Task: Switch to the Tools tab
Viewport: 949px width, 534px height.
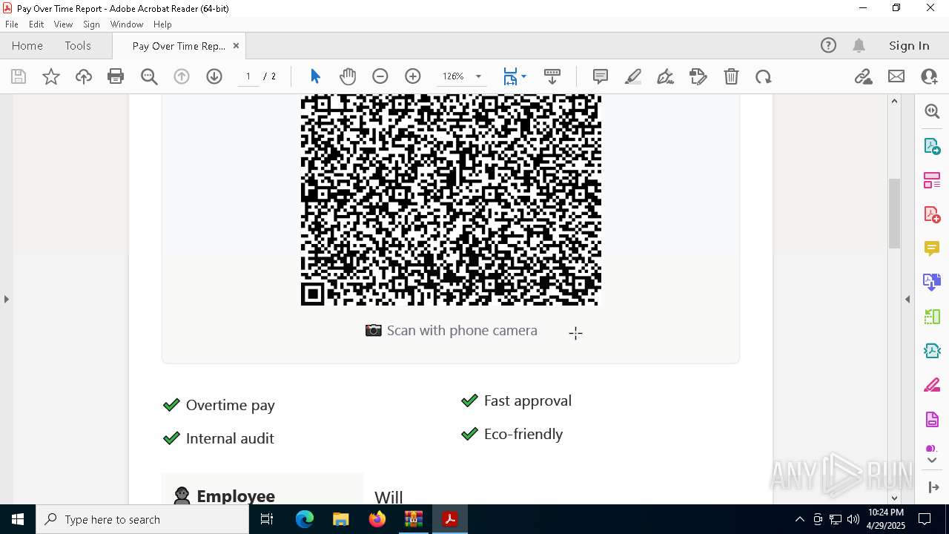Action: [78, 45]
